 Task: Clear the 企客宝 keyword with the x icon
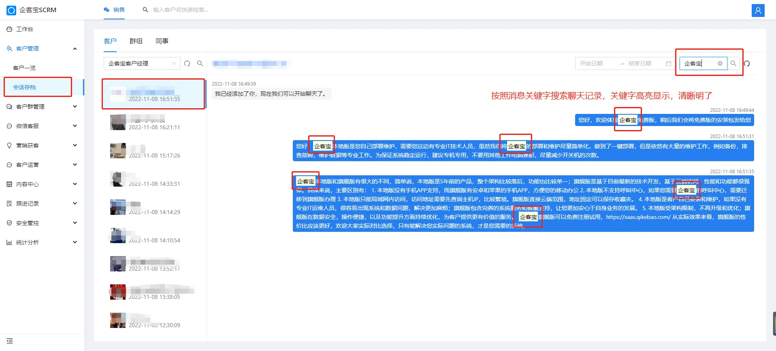(x=720, y=63)
